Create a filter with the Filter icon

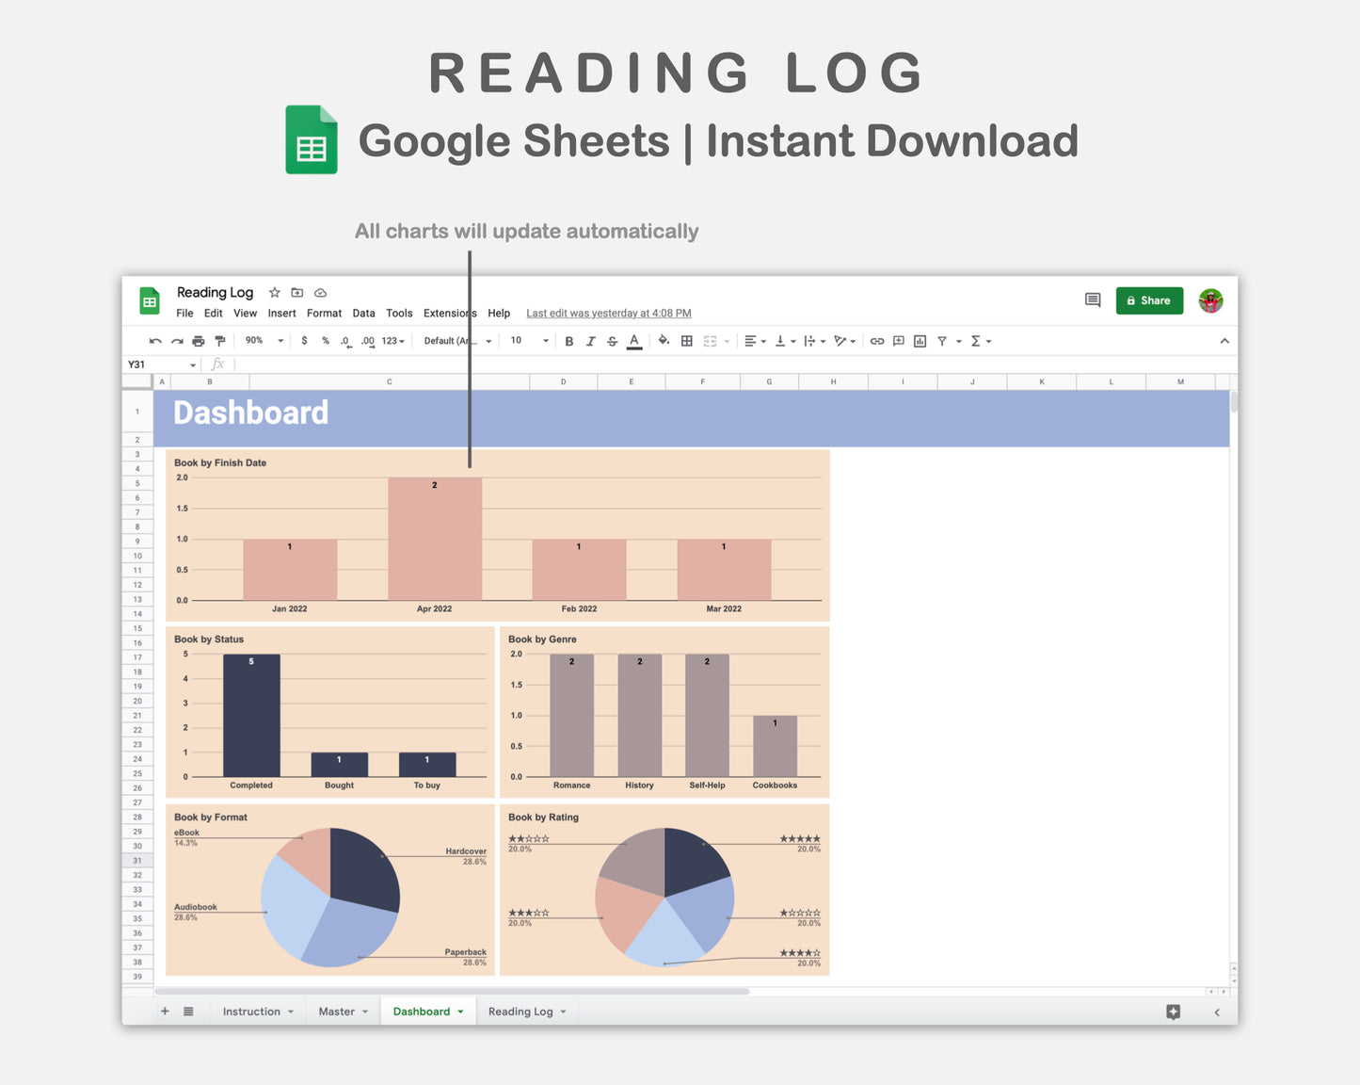pyautogui.click(x=943, y=340)
